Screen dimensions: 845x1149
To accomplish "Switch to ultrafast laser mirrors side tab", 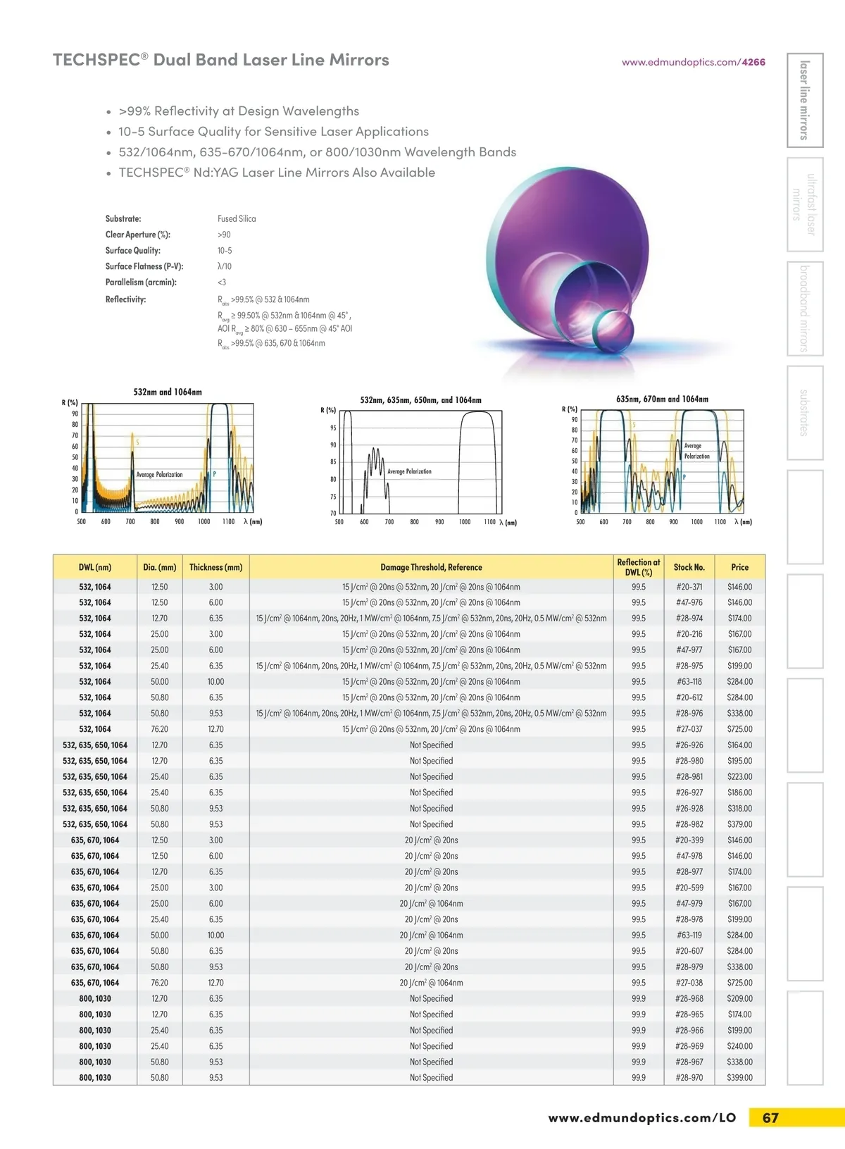I will click(x=804, y=204).
